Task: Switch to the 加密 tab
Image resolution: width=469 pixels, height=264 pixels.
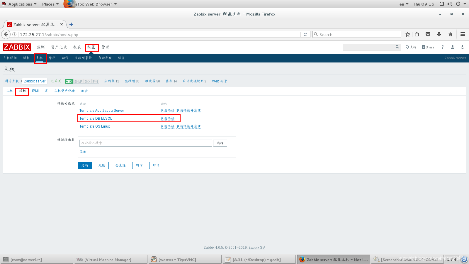Action: (x=84, y=91)
